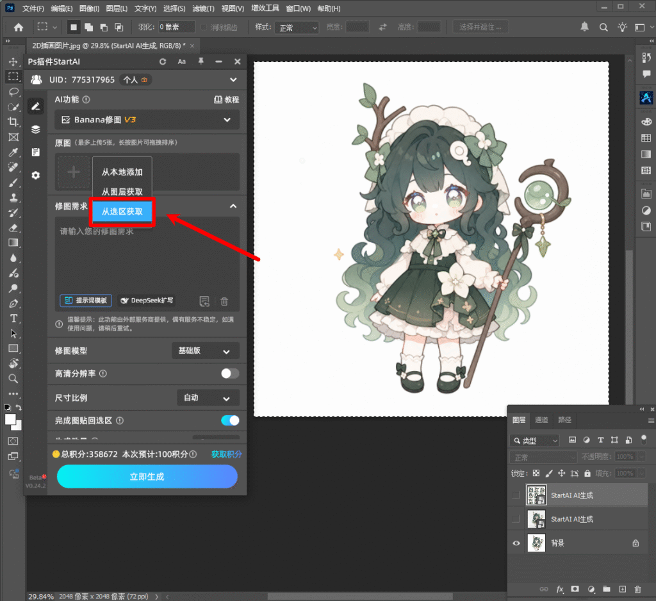The height and width of the screenshot is (601, 656).
Task: Click the 羽化 feather value field
Action: pyautogui.click(x=177, y=27)
